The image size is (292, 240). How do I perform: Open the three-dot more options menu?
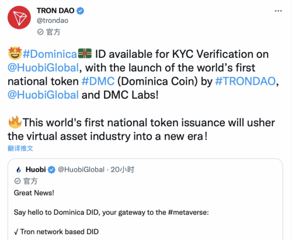pyautogui.click(x=278, y=11)
